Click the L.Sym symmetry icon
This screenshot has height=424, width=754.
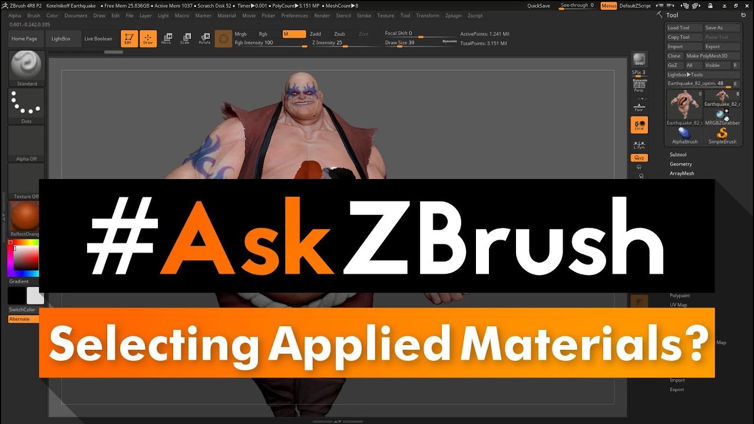639,145
